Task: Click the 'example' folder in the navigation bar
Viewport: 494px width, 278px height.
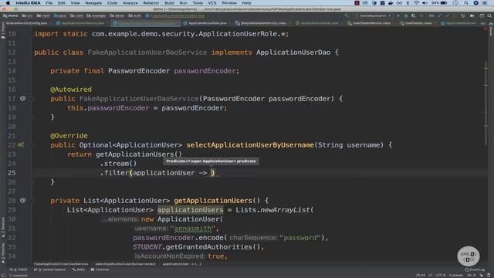Action: [96, 15]
